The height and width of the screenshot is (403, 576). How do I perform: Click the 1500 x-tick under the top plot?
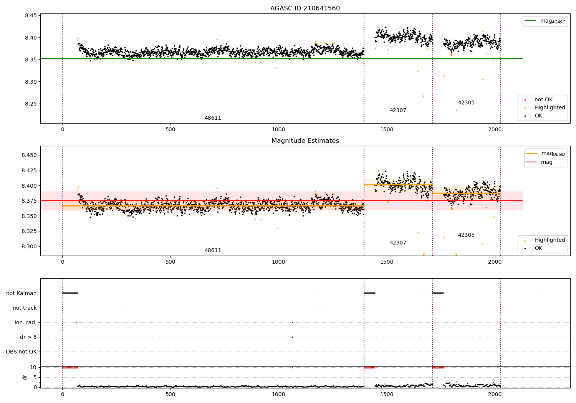pyautogui.click(x=387, y=129)
